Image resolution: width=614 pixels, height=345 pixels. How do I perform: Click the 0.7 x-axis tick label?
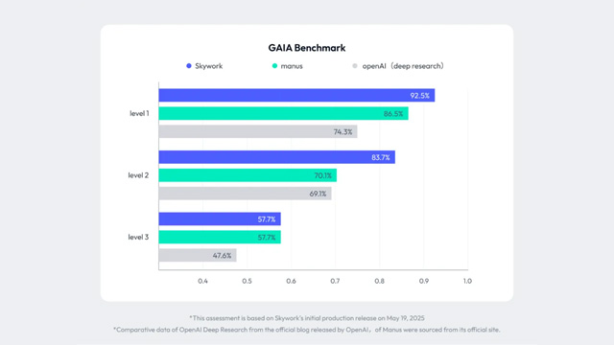tap(335, 281)
